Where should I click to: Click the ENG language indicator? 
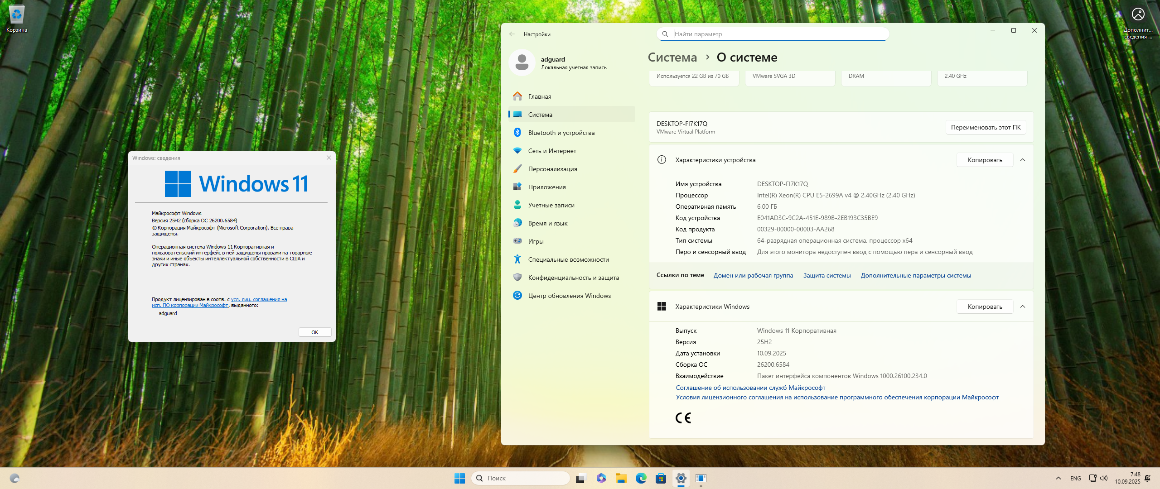coord(1075,478)
